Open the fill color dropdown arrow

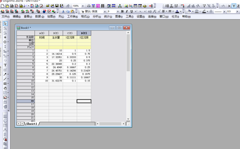[193, 11]
